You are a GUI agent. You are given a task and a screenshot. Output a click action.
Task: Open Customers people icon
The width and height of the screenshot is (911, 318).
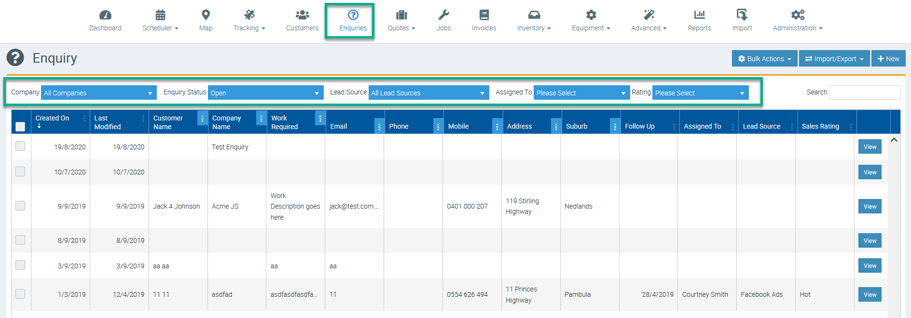[x=302, y=15]
